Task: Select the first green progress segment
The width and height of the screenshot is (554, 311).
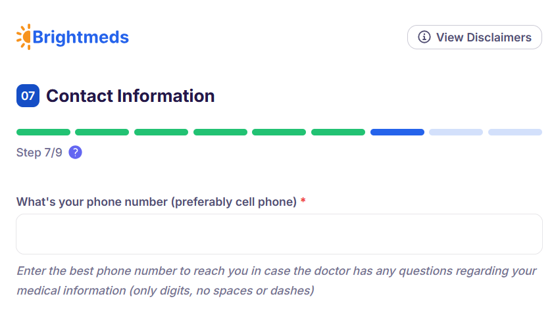Action: coord(43,132)
